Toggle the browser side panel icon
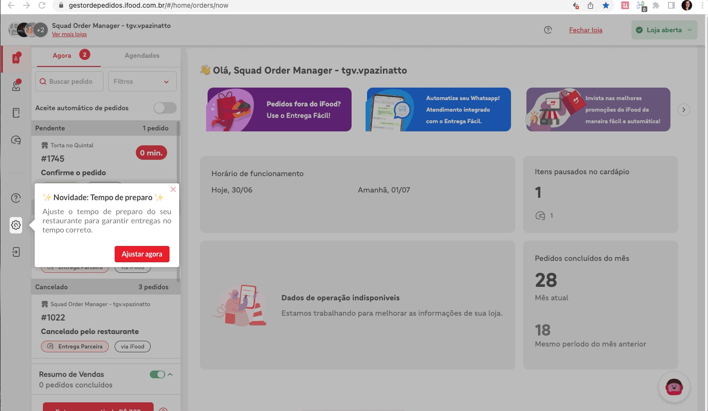The width and height of the screenshot is (708, 411). point(671,5)
